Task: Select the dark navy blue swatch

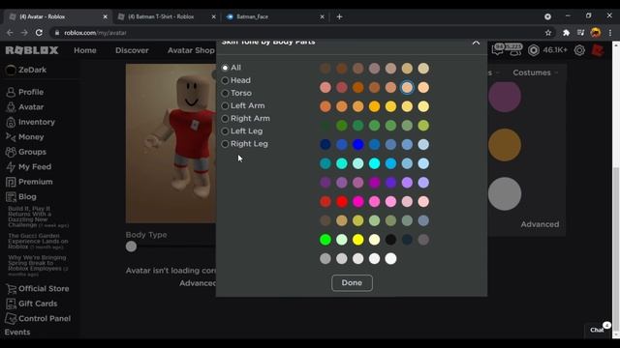Action: click(325, 144)
